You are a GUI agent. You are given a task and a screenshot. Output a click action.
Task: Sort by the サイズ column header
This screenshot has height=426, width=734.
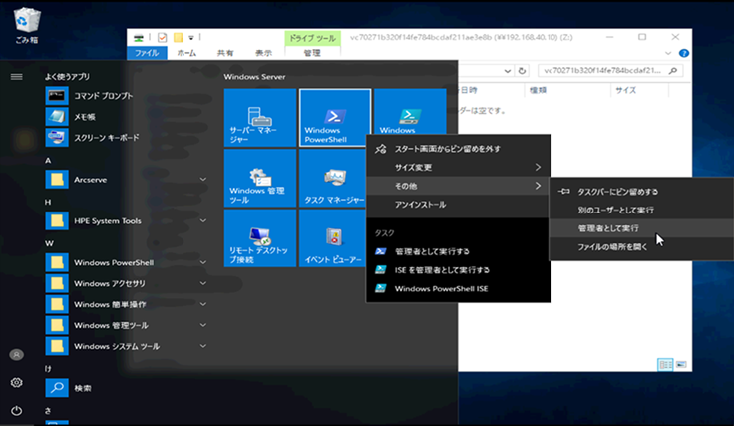pyautogui.click(x=639, y=90)
